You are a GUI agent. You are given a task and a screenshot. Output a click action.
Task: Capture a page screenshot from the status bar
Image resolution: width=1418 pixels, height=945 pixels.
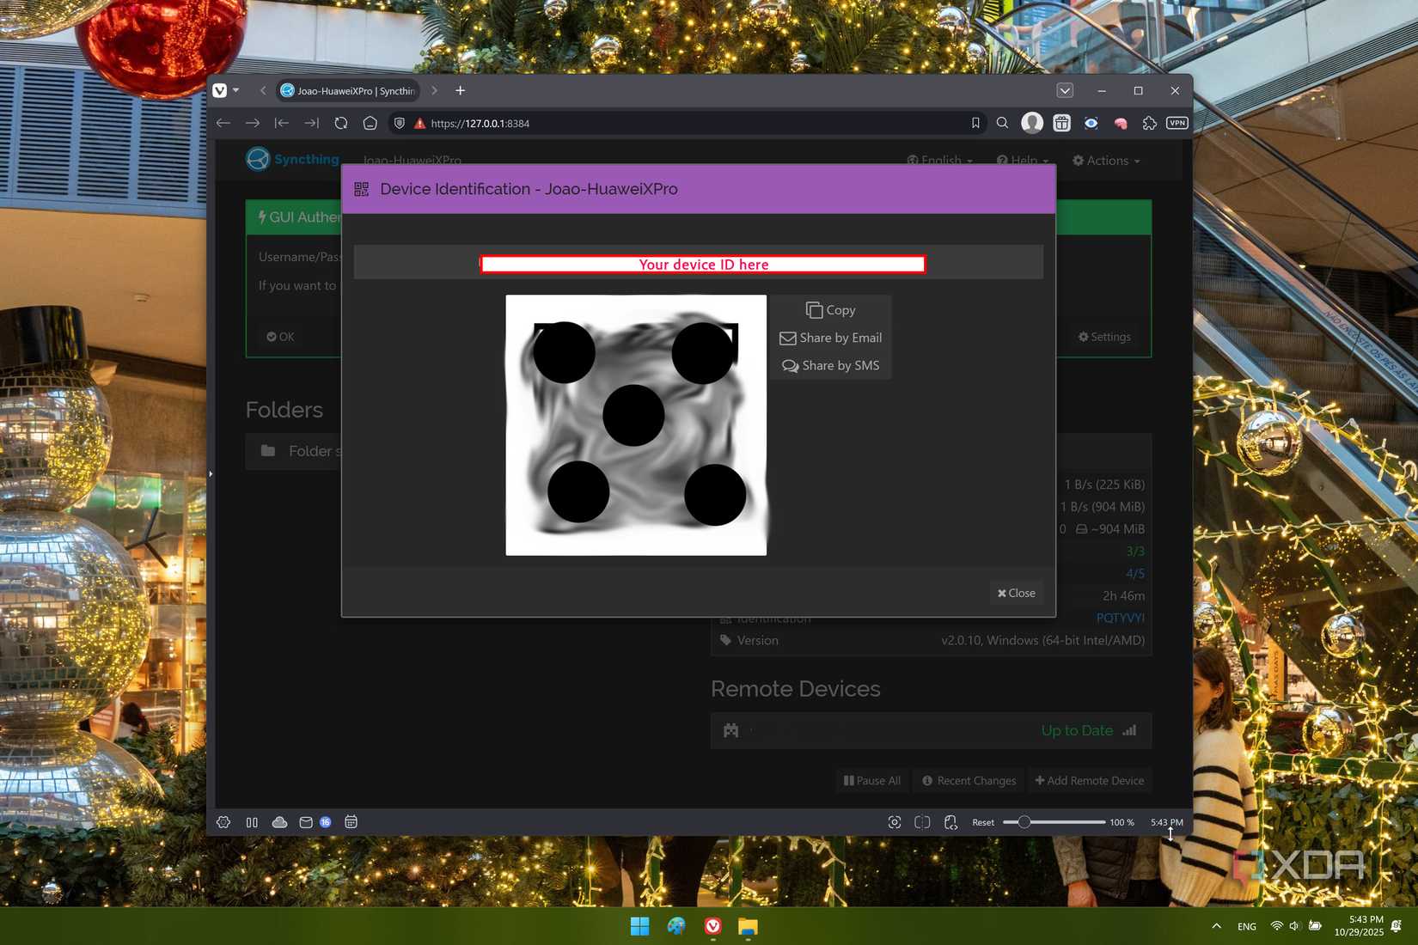click(x=894, y=822)
